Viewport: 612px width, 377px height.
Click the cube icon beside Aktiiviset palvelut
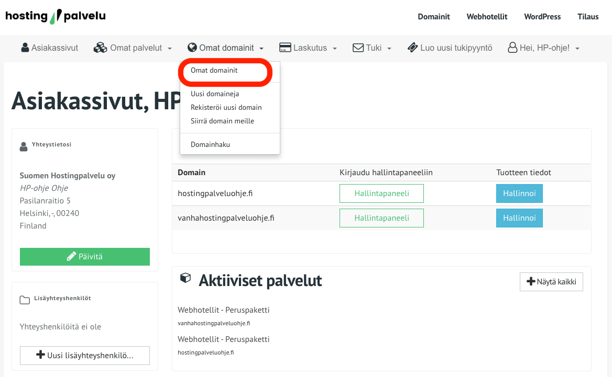[x=185, y=279]
